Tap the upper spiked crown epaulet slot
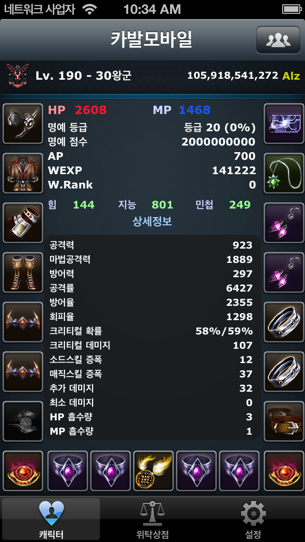 pos(23,322)
